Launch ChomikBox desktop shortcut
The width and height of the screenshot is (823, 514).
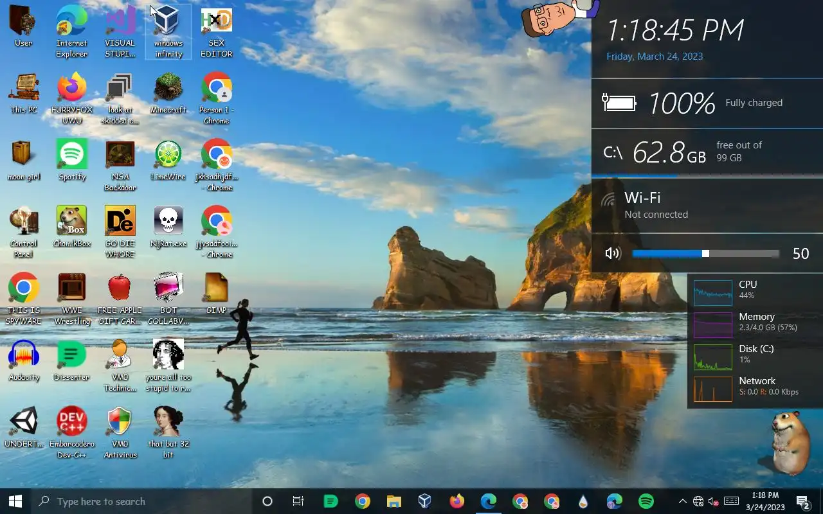72,227
